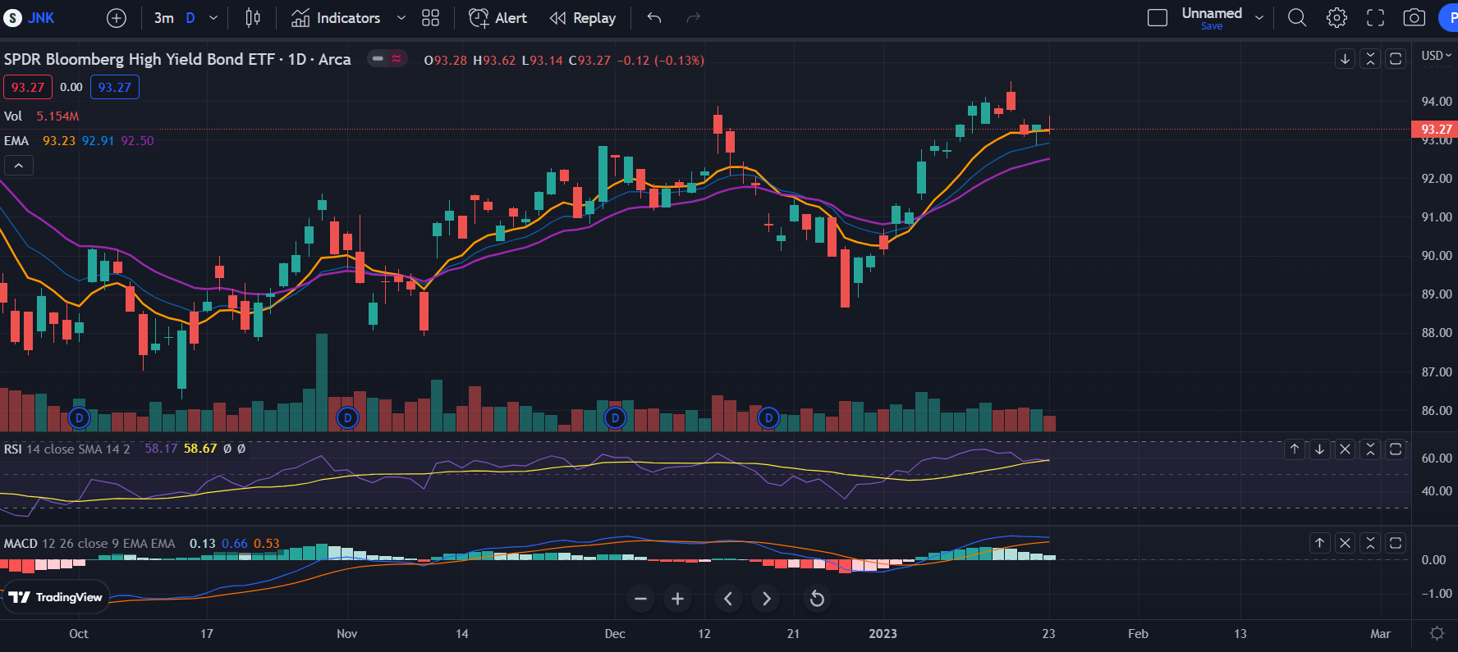
Task: Click the EMA indicator legend
Action: pos(16,141)
